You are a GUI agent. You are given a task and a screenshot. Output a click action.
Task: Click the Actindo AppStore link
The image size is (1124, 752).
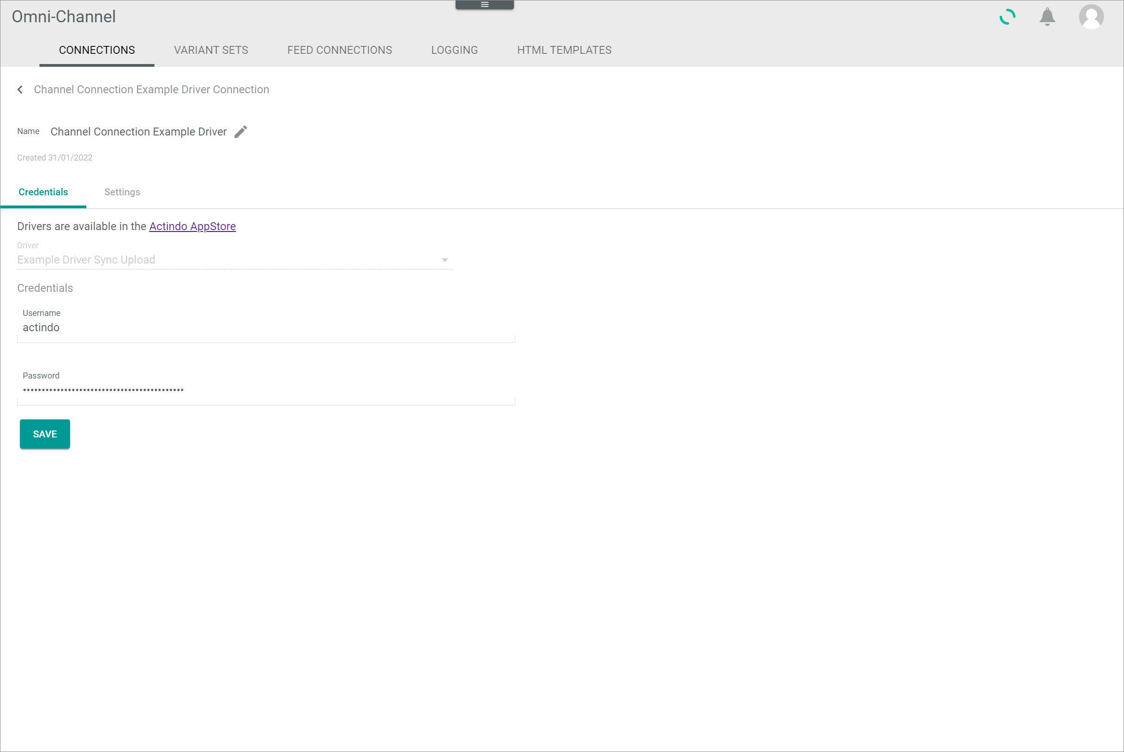coord(192,226)
